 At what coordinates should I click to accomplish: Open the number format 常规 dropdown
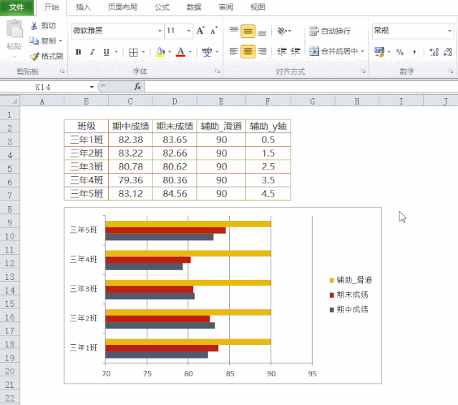(x=449, y=31)
